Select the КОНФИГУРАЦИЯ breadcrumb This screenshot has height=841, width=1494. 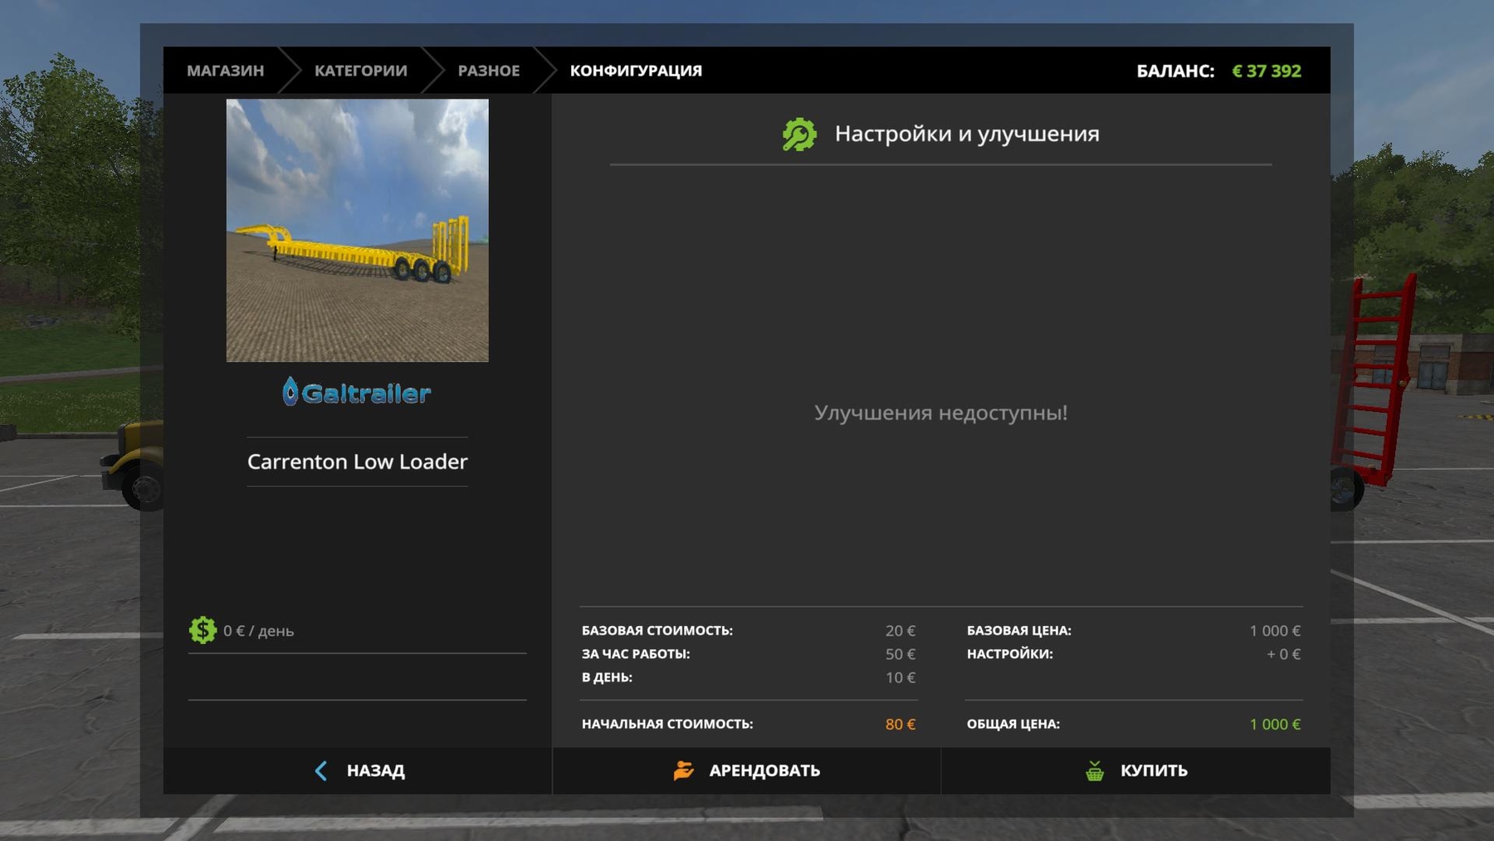(636, 71)
